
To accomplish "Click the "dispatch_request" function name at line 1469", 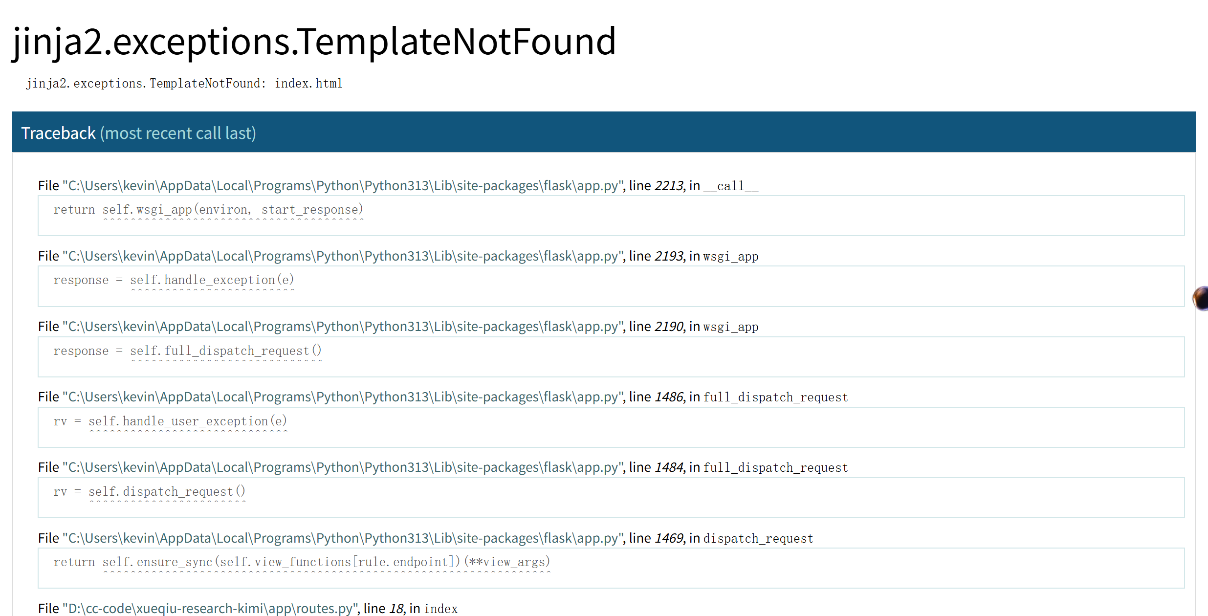I will point(758,539).
